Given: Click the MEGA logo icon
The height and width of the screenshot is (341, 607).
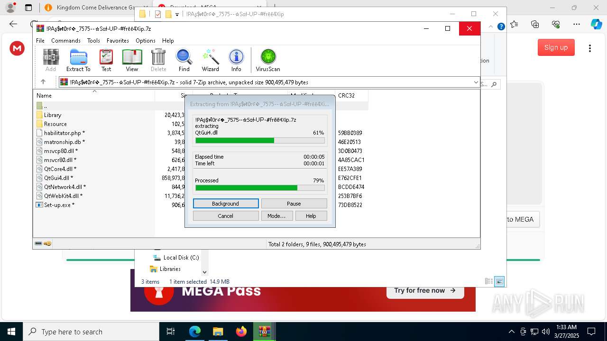Looking at the screenshot, I should pos(17,48).
